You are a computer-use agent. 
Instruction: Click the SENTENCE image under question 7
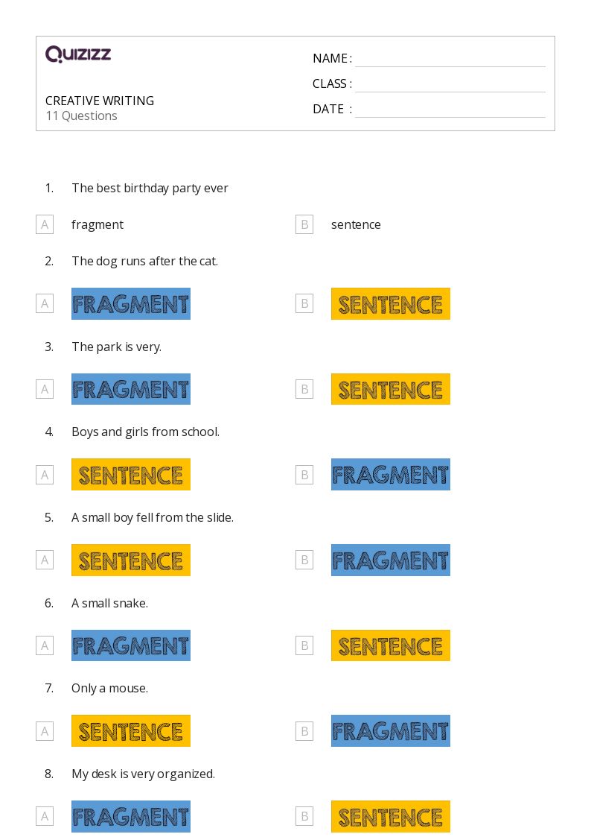click(131, 730)
